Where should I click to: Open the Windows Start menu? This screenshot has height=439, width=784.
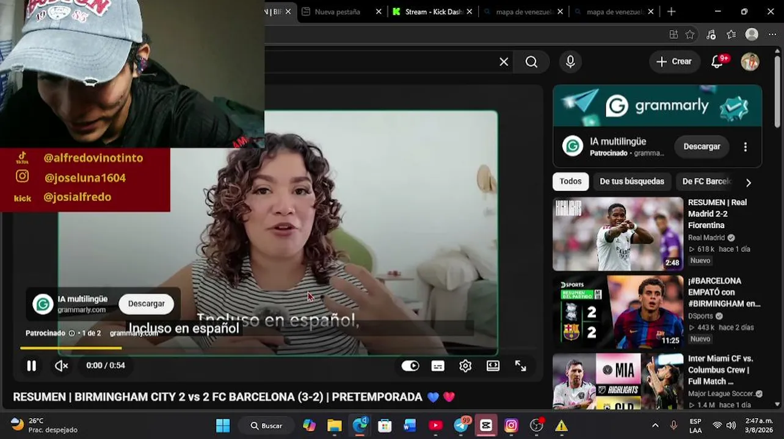click(x=223, y=426)
